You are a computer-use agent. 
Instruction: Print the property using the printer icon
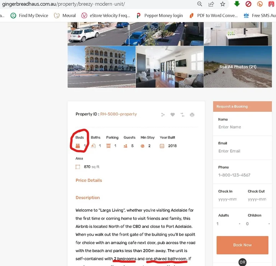(x=192, y=115)
